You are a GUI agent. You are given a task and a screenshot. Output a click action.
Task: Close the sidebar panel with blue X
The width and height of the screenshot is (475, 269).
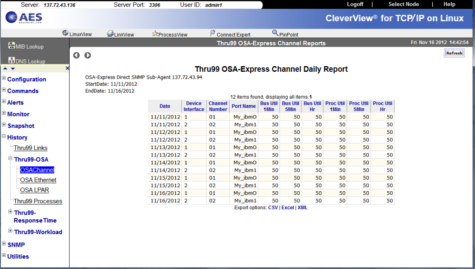click(x=67, y=68)
